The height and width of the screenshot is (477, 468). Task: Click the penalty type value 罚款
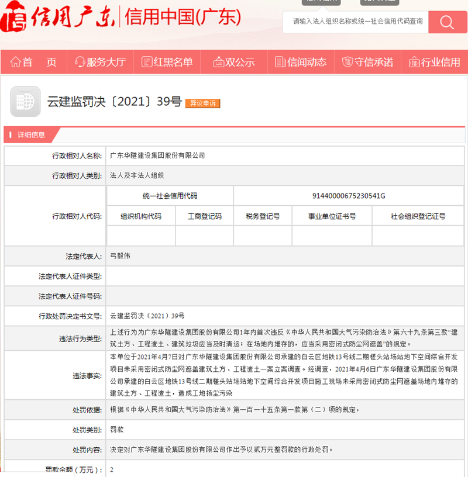(117, 430)
